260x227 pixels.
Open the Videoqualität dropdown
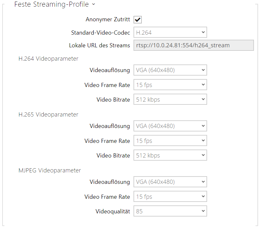click(170, 211)
